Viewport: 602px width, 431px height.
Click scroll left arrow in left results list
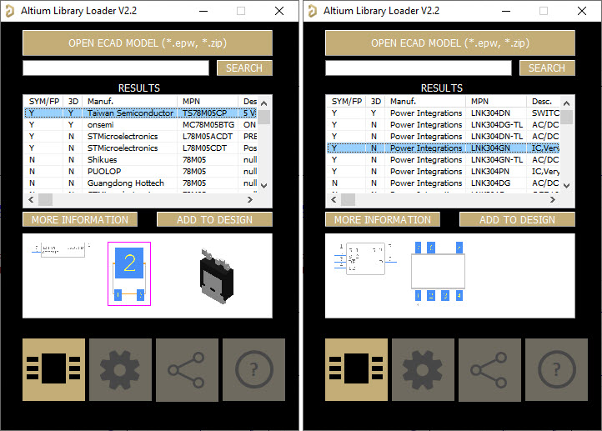click(31, 199)
